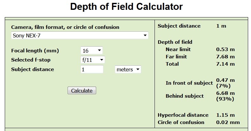
Task: Click the Hyperfocal distance value 1.15 m
Action: point(225,115)
